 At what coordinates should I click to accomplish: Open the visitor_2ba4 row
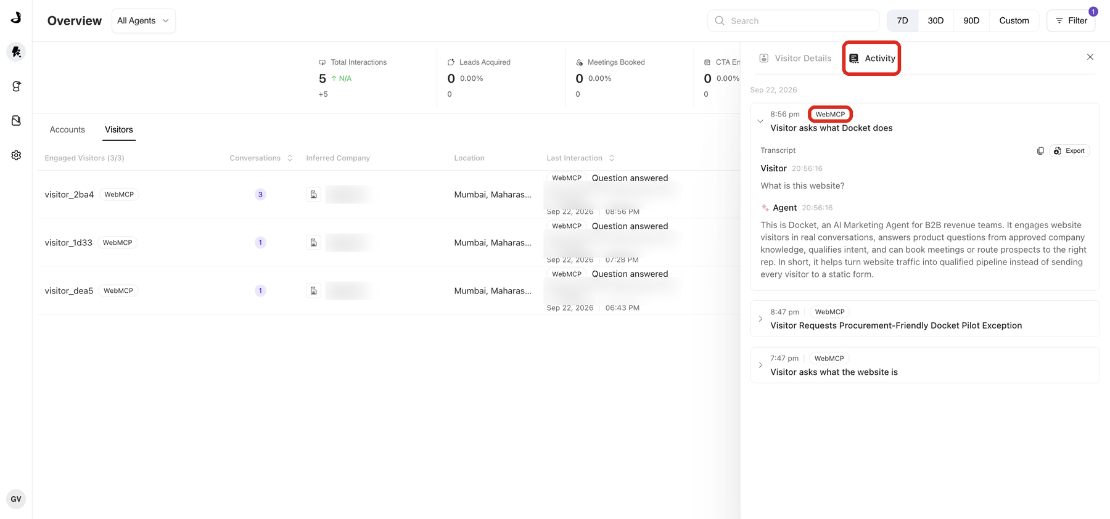tap(388, 195)
